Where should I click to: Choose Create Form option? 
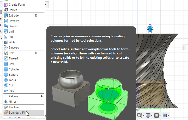[17, 5]
